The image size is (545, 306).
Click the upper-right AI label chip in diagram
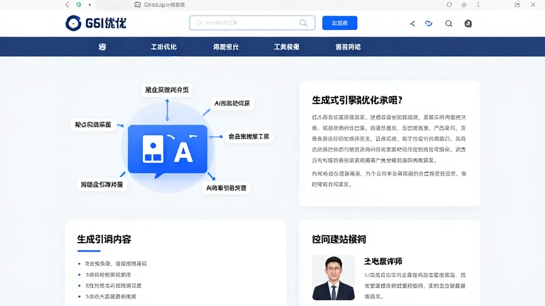click(x=232, y=103)
